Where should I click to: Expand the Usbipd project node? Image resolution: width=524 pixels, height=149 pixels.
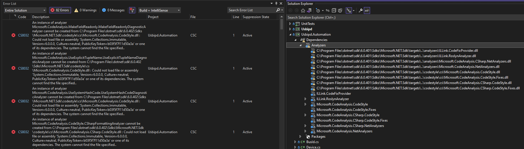pos(290,29)
